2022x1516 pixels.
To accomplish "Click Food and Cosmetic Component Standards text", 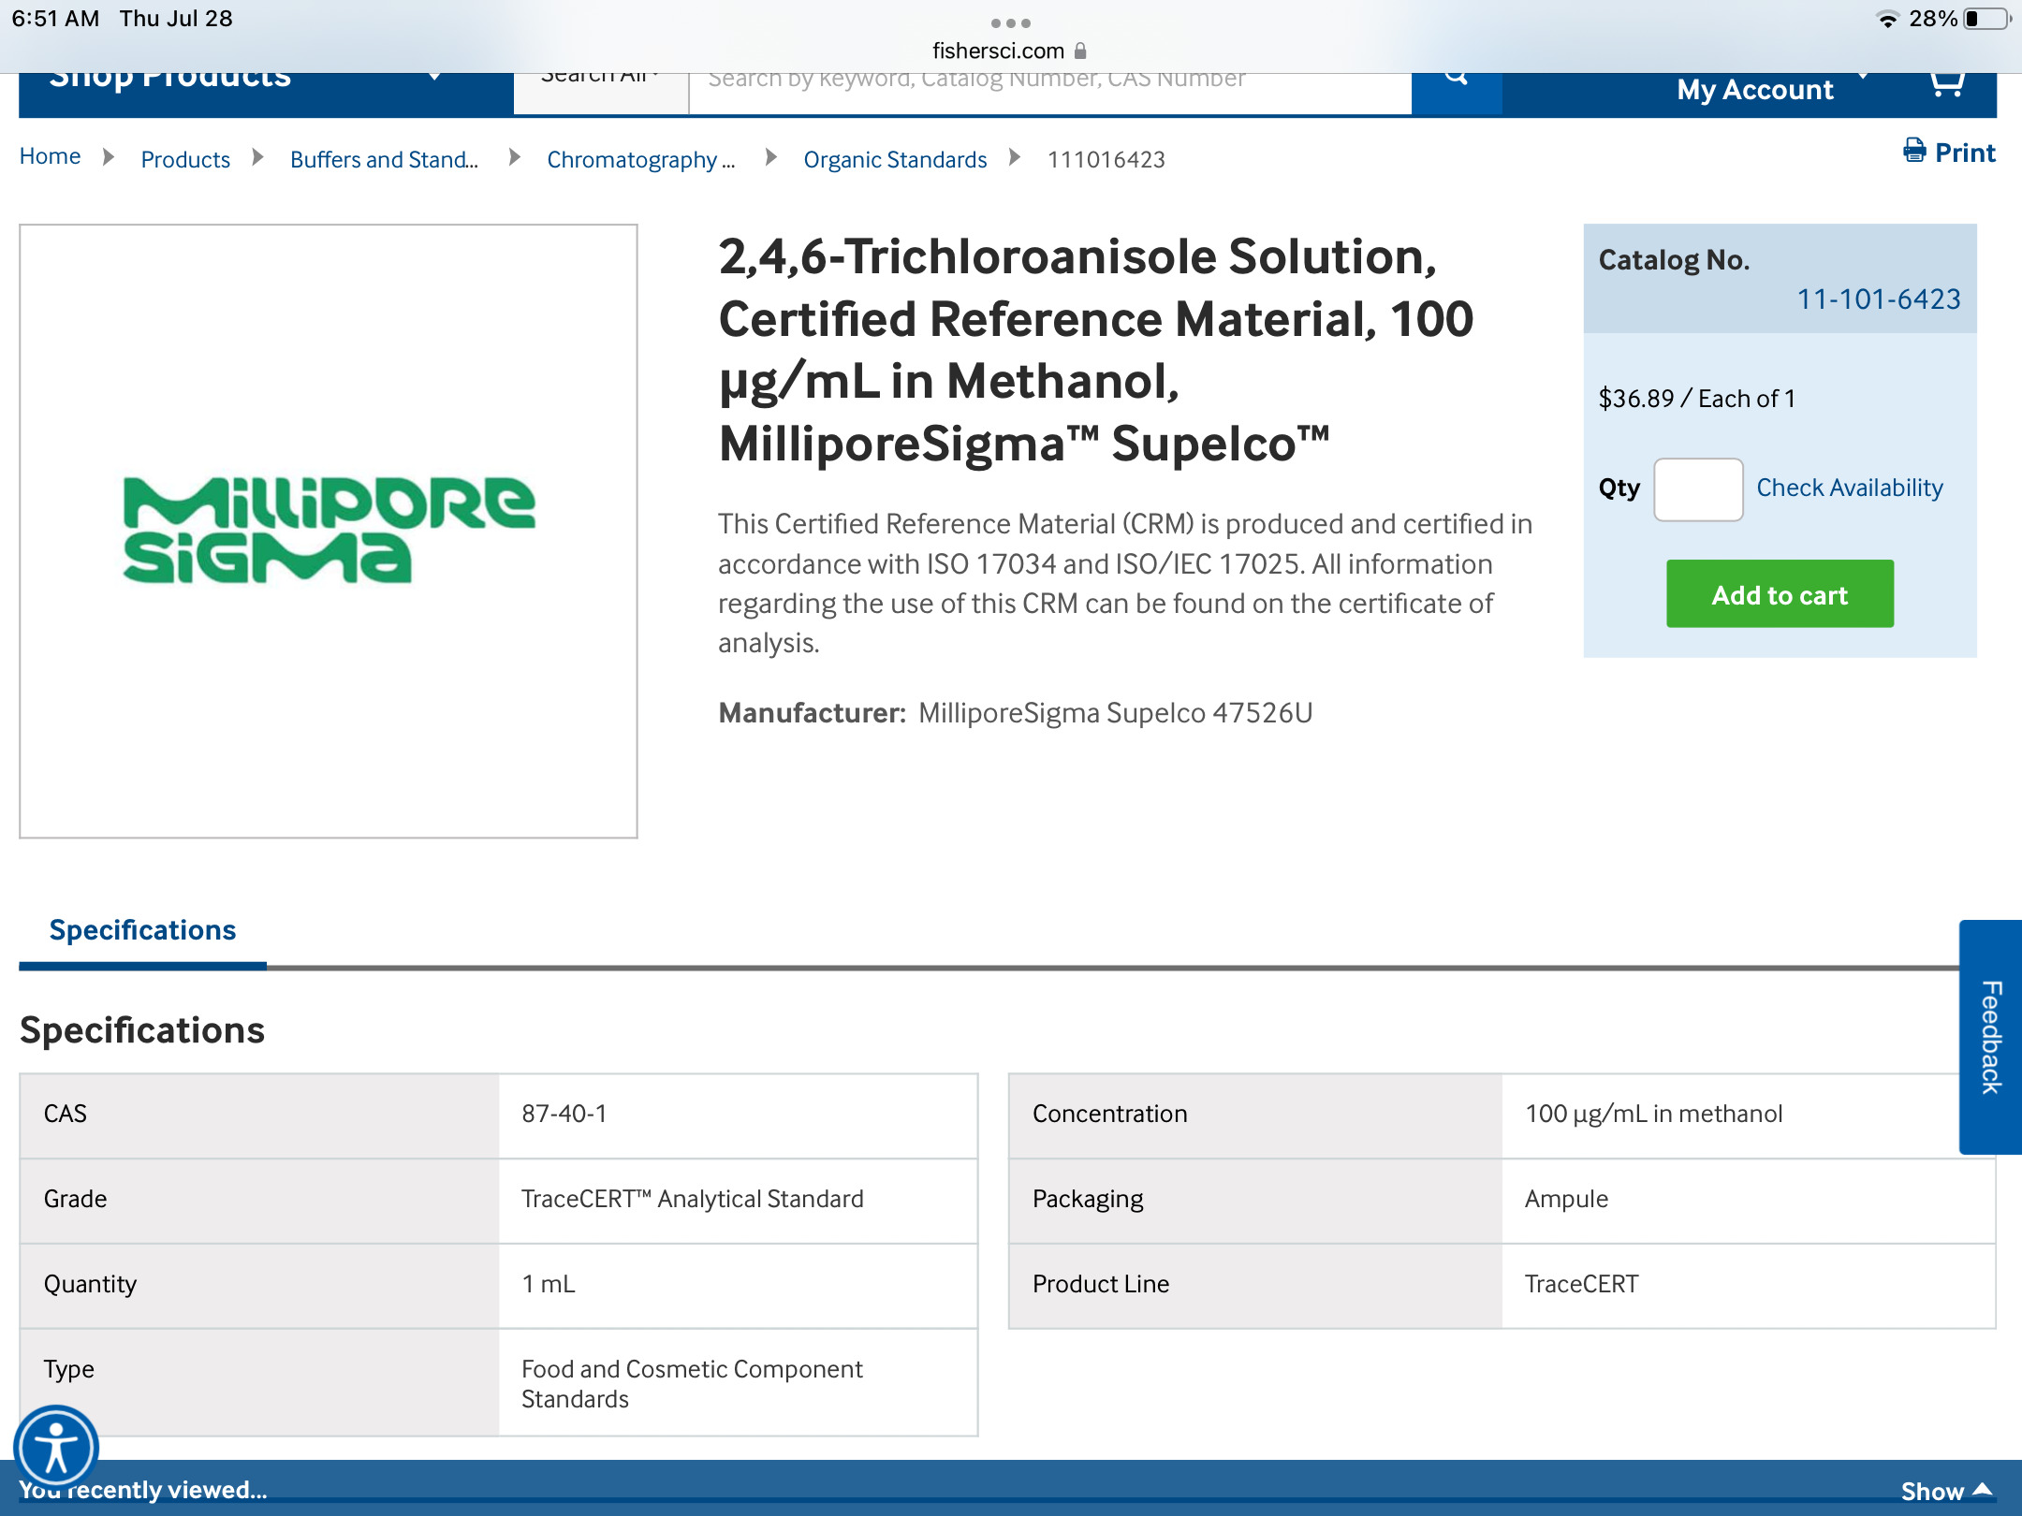I will click(692, 1383).
